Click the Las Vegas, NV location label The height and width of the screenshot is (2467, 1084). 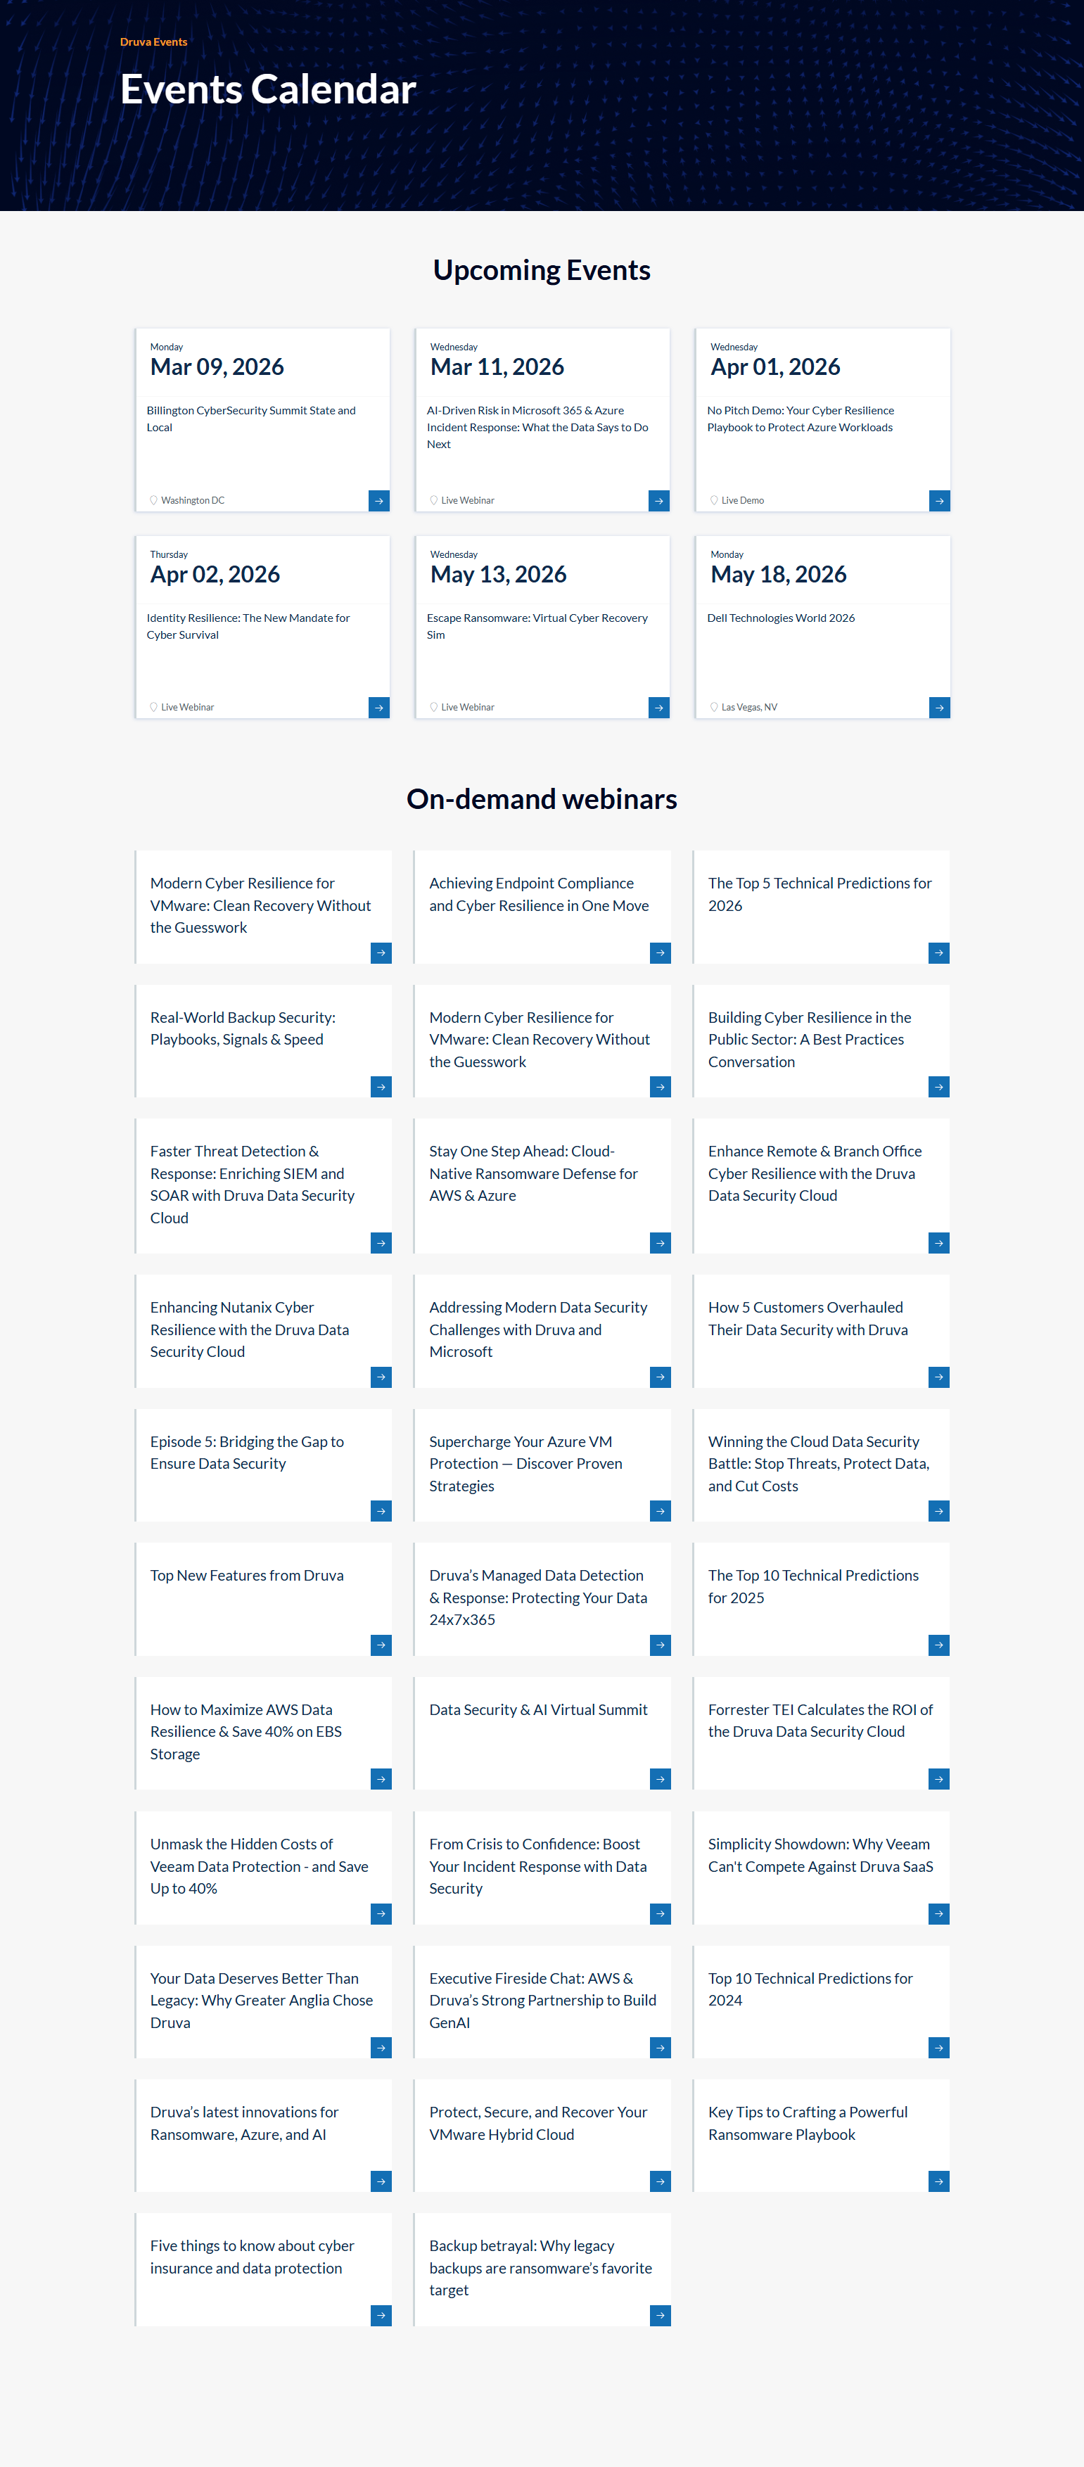click(x=749, y=708)
